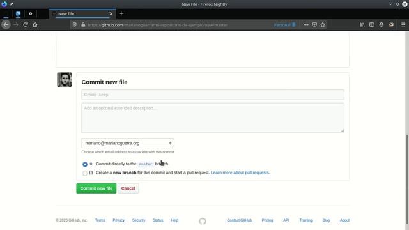409x230 pixels.
Task: Click the 'master' branch label
Action: coord(146,164)
